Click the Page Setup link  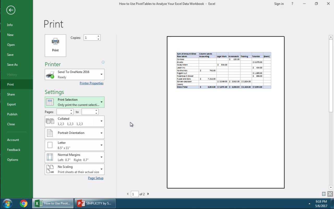[96, 178]
